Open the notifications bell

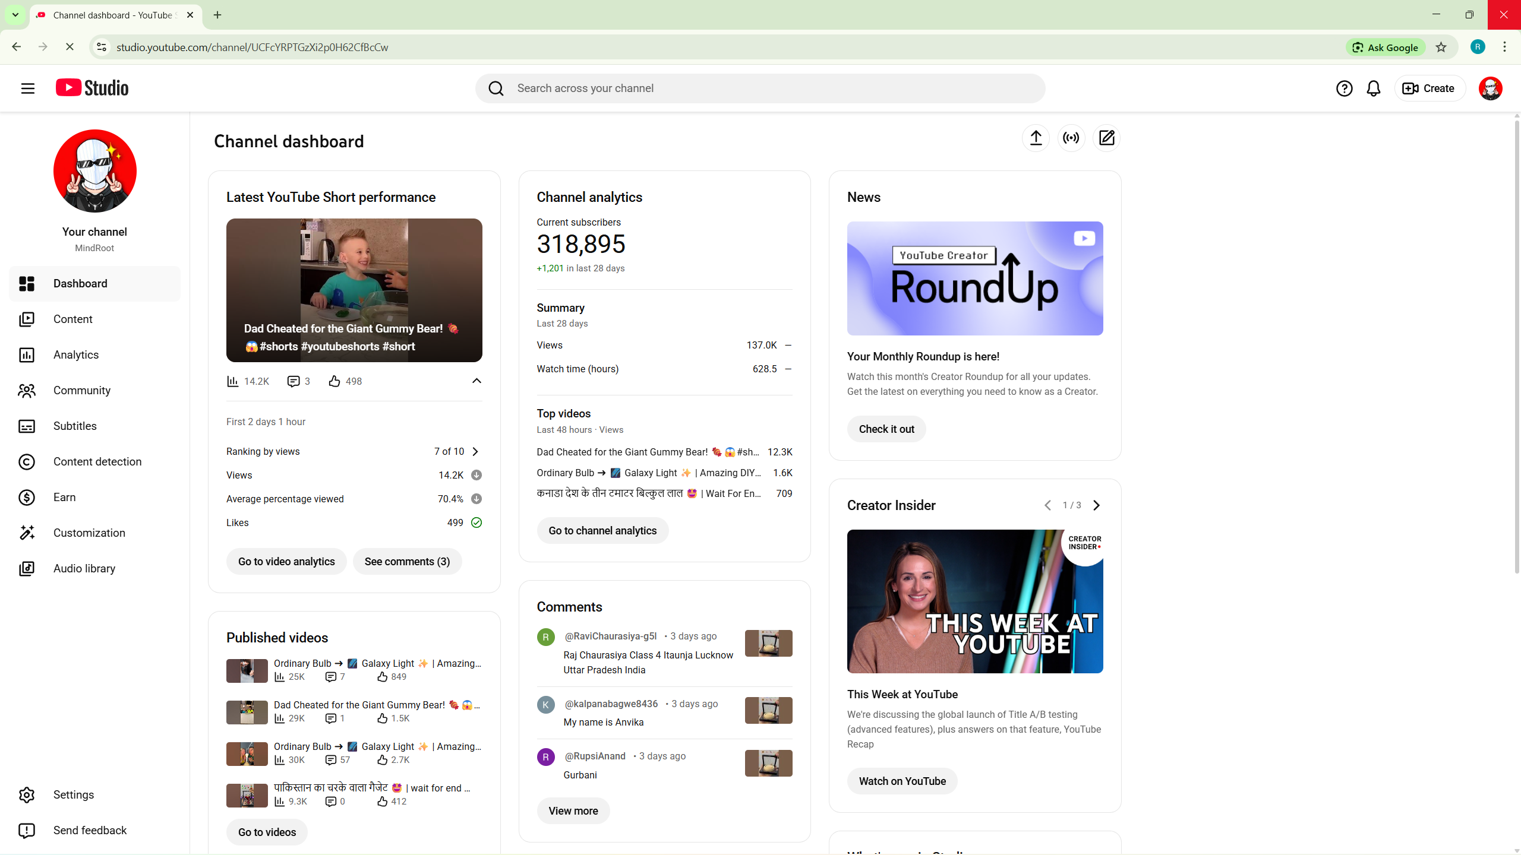point(1373,88)
